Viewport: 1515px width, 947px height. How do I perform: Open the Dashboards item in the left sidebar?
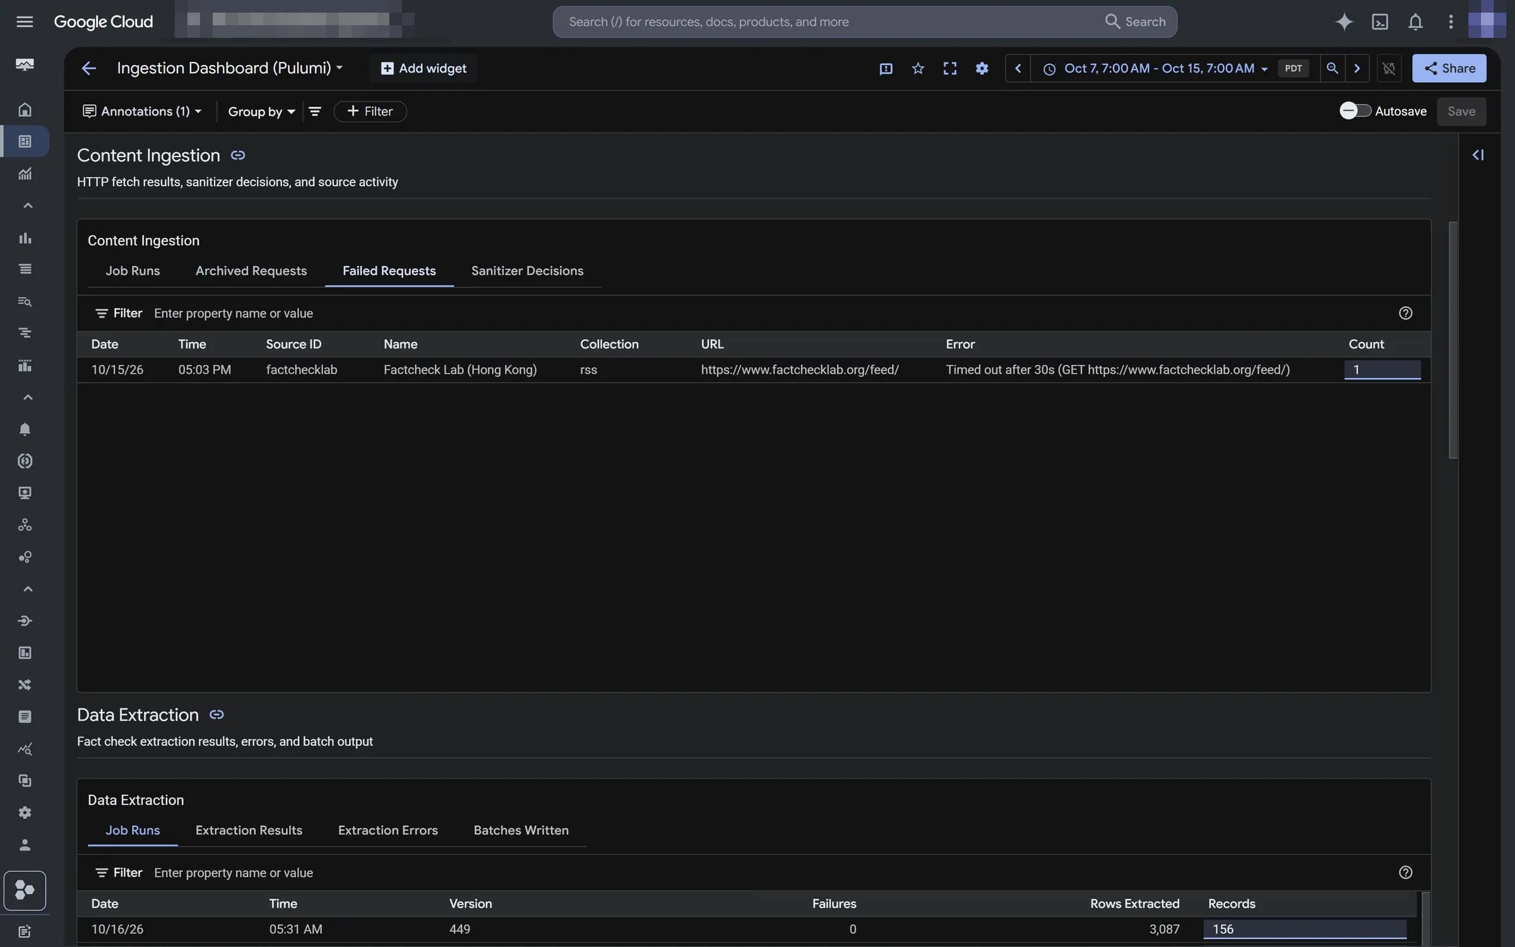point(25,141)
